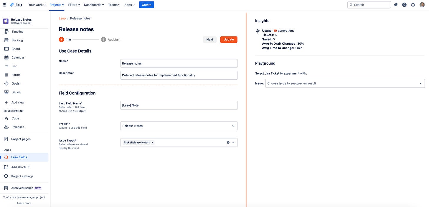Click the List icon in sidebar
429x207 pixels.
tap(6, 66)
